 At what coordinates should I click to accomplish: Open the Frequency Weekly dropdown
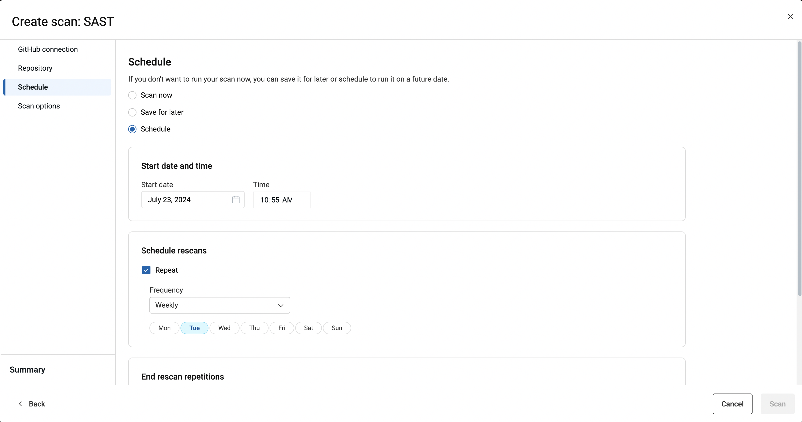point(220,305)
